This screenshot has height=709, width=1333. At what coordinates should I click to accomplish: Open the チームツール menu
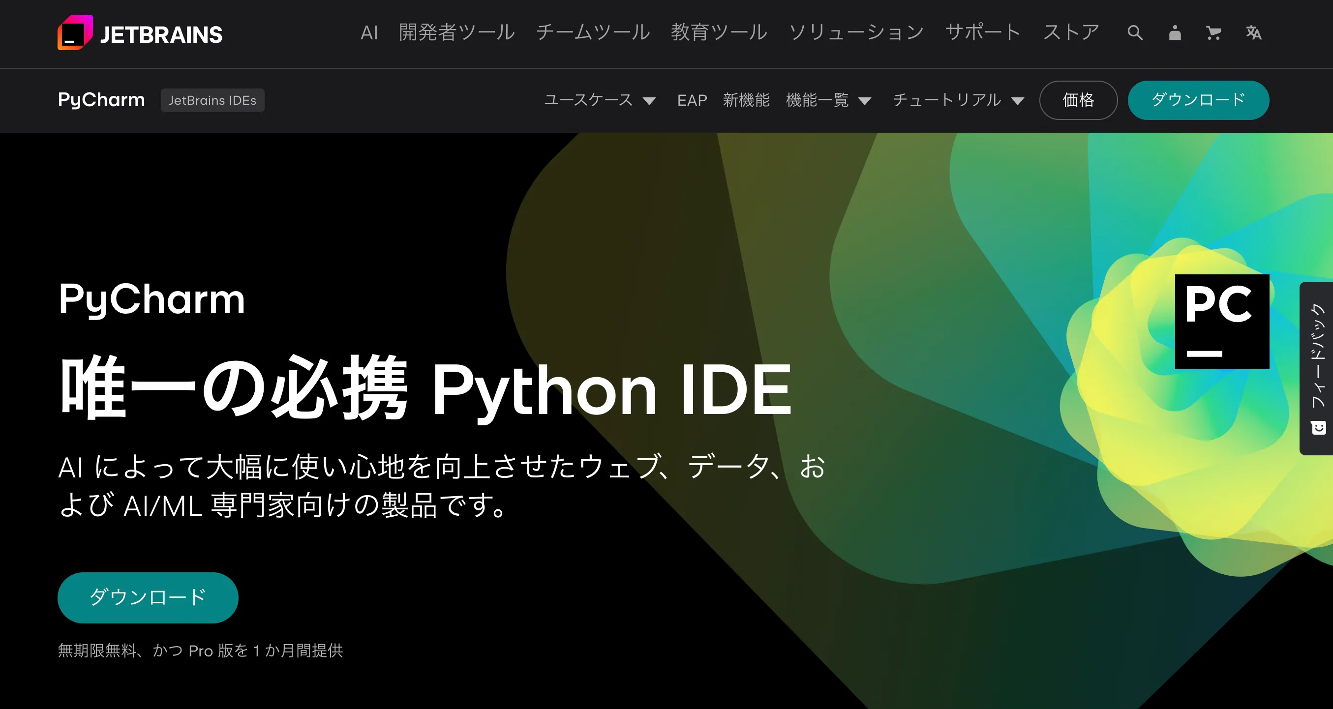tap(593, 32)
